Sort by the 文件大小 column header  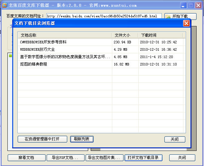pyautogui.click(x=125, y=35)
